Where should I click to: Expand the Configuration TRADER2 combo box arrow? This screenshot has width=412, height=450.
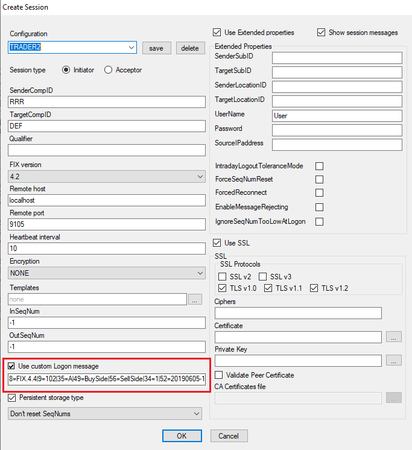pos(132,48)
